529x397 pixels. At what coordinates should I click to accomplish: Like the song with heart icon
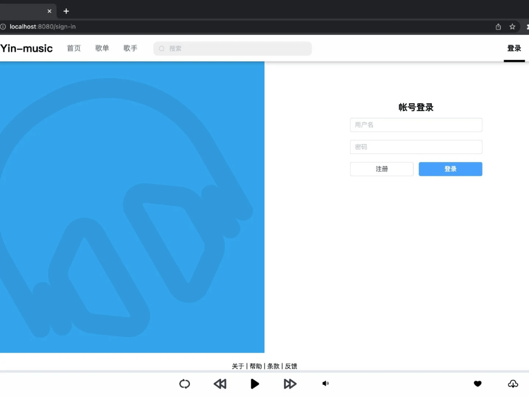(x=477, y=383)
